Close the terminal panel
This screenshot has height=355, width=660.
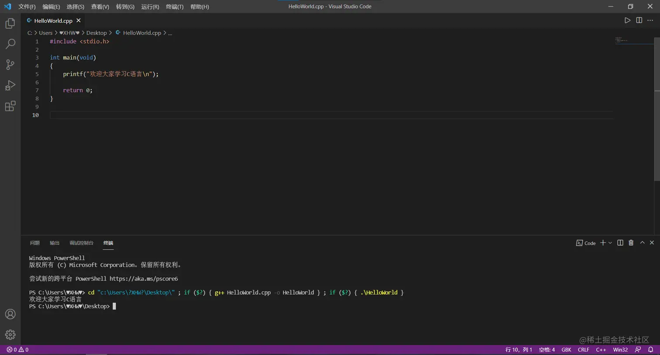pos(652,243)
